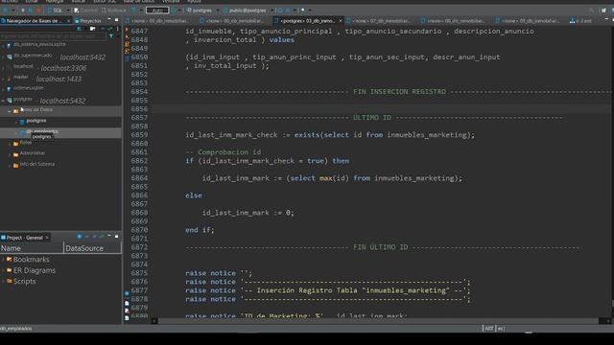This screenshot has height=345, width=614.
Task: Expand the Bookmarks folder
Action: [3, 260]
